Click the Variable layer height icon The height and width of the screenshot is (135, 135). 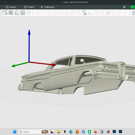29,13
